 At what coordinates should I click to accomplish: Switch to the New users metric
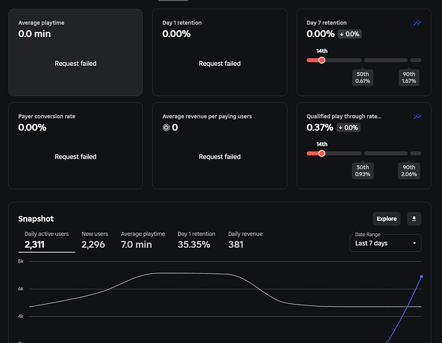click(x=95, y=240)
